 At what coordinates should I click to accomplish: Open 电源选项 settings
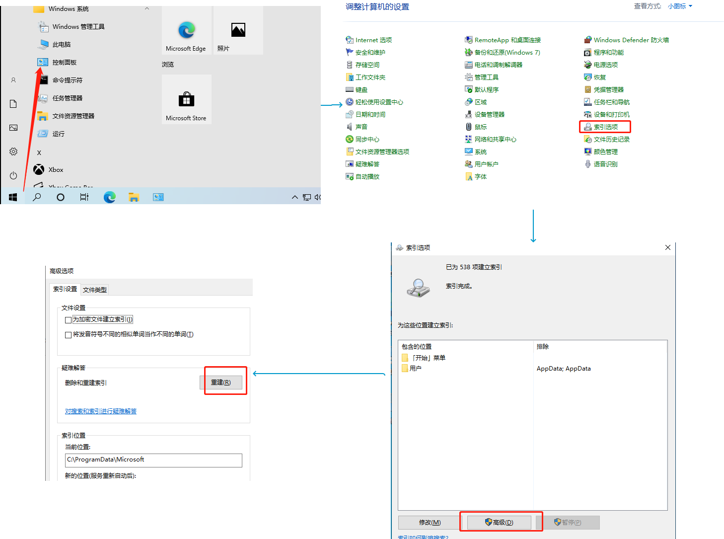pos(605,65)
